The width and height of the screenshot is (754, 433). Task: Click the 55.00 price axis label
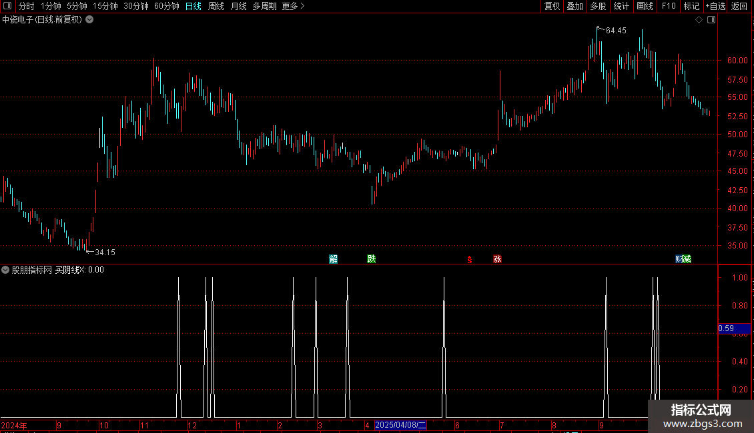coord(737,97)
